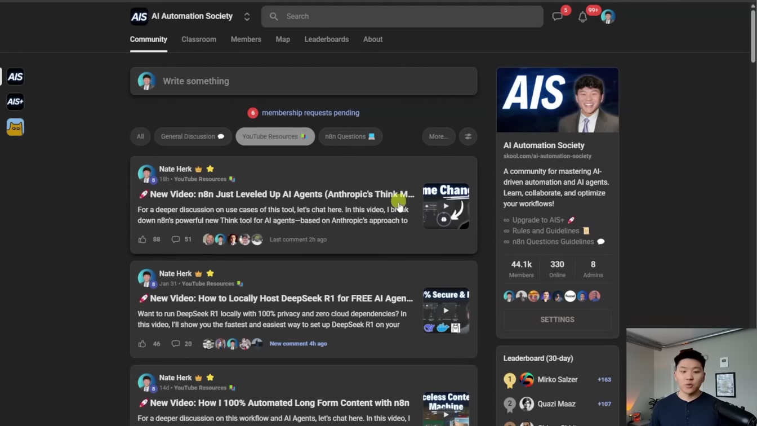
Task: Click the SETTINGS button
Action: [x=557, y=319]
